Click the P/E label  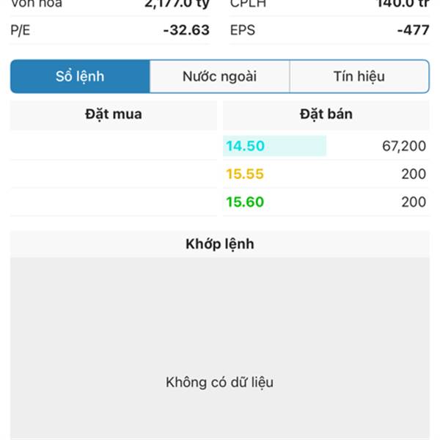21,30
